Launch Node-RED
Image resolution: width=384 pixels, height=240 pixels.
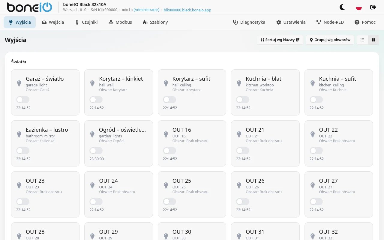(x=330, y=22)
